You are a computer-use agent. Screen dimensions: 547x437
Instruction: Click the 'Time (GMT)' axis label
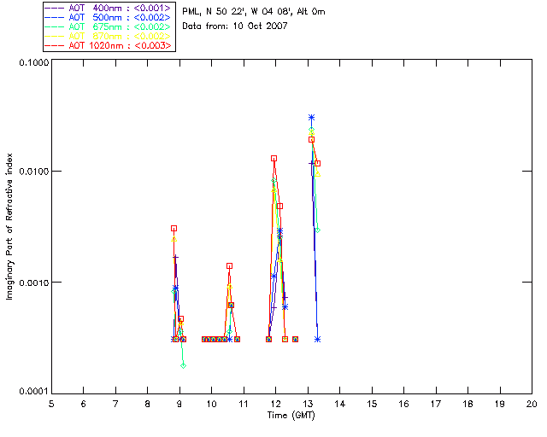pyautogui.click(x=291, y=416)
